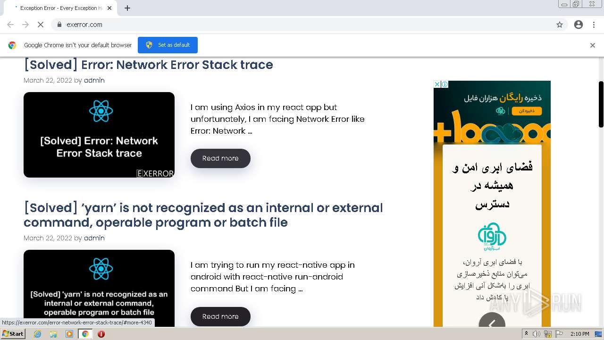
Task: Launch Internet Explorer from taskbar
Action: (x=37, y=334)
